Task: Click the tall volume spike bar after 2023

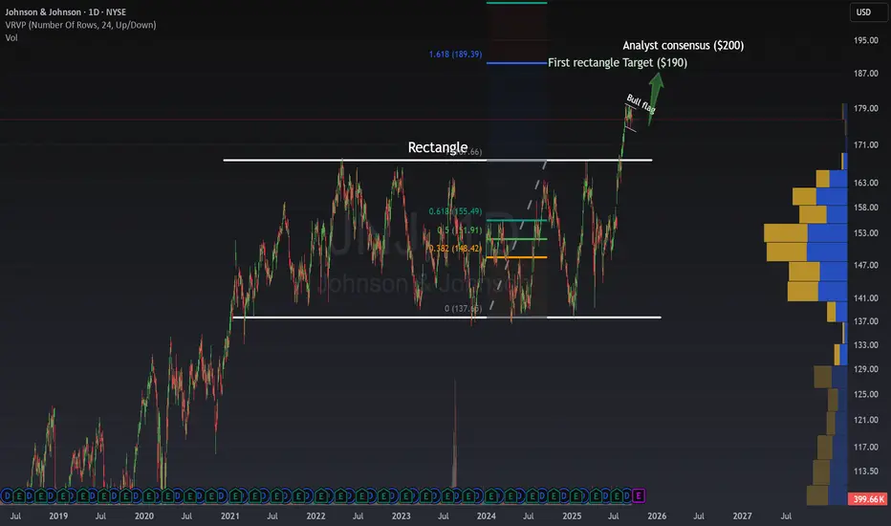Action: point(455,433)
